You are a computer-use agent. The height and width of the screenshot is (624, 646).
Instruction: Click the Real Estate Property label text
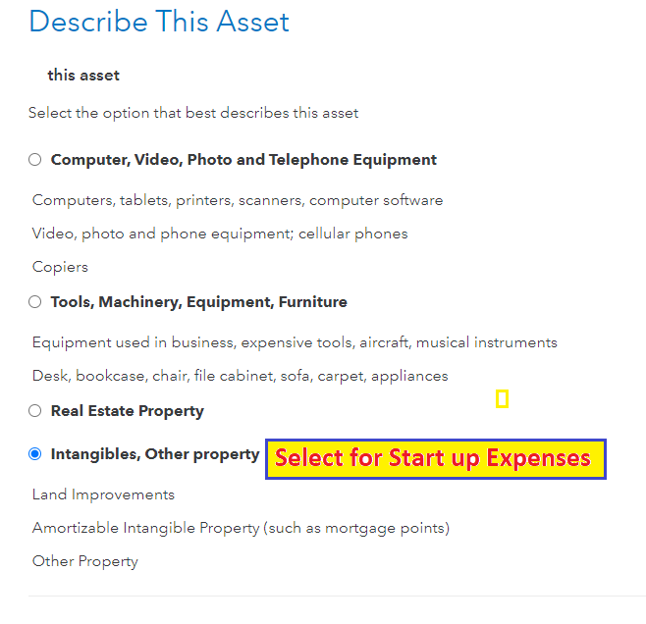[x=127, y=411]
